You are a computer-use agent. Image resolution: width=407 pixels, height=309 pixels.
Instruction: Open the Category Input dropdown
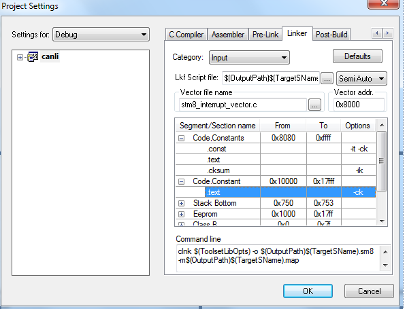249,58
